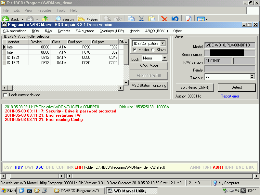Click the red X Delete icon
This screenshot has width=260, height=195.
164,19
